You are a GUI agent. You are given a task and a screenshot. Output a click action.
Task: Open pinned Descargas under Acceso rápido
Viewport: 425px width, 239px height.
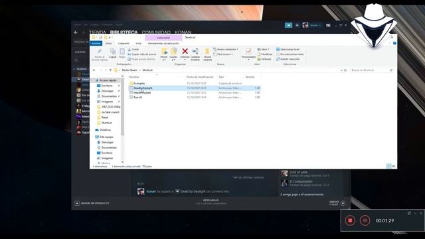(108, 91)
